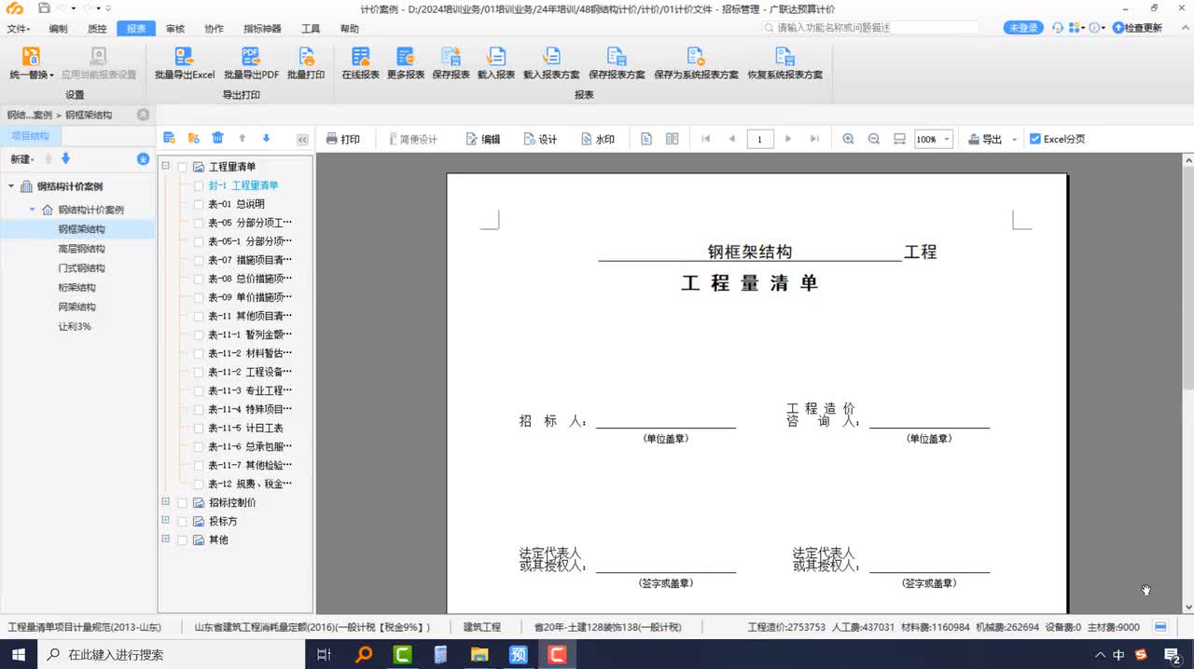Click the function search input box
1194x669 pixels.
pyautogui.click(x=871, y=28)
